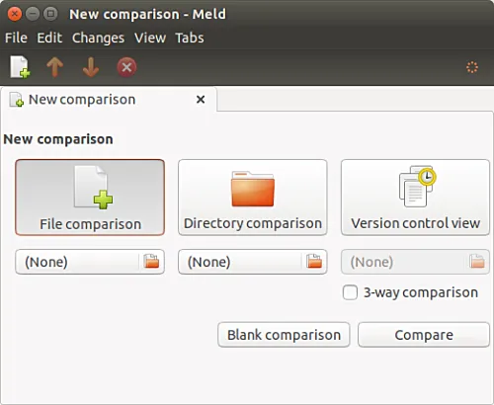494x405 pixels.
Task: Select File comparison mode
Action: 90,198
